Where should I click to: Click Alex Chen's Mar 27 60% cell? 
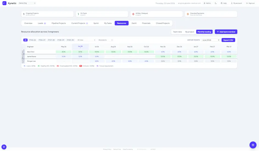coord(229,52)
